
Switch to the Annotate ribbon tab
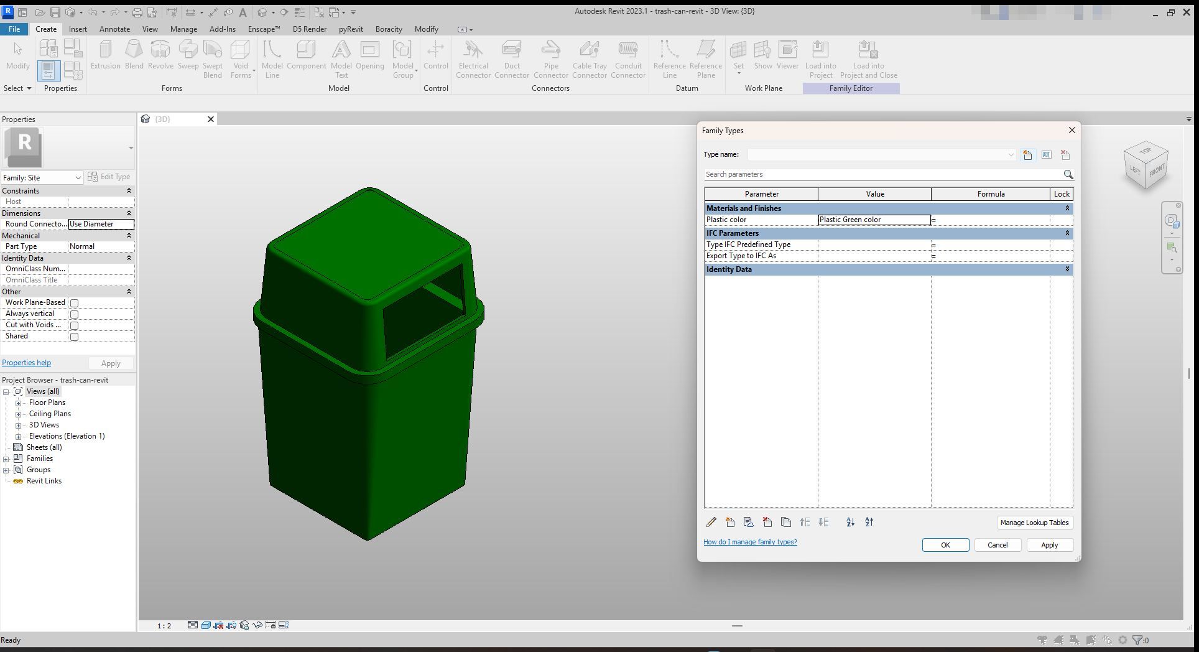(115, 29)
